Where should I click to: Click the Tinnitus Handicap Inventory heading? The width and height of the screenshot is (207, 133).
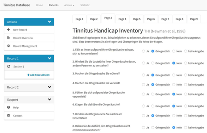(x=108, y=30)
